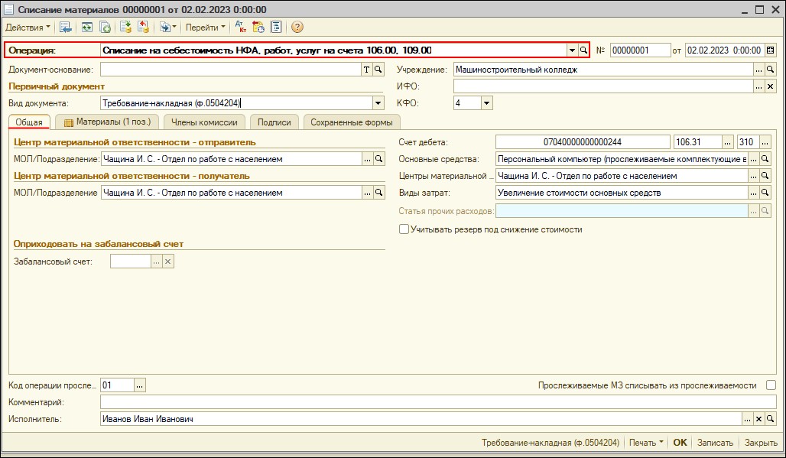786x458 pixels.
Task: Open the Действия menu
Action: coord(28,28)
